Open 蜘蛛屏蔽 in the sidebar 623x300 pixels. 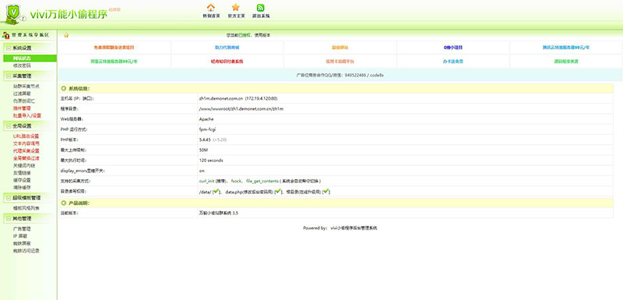22,244
